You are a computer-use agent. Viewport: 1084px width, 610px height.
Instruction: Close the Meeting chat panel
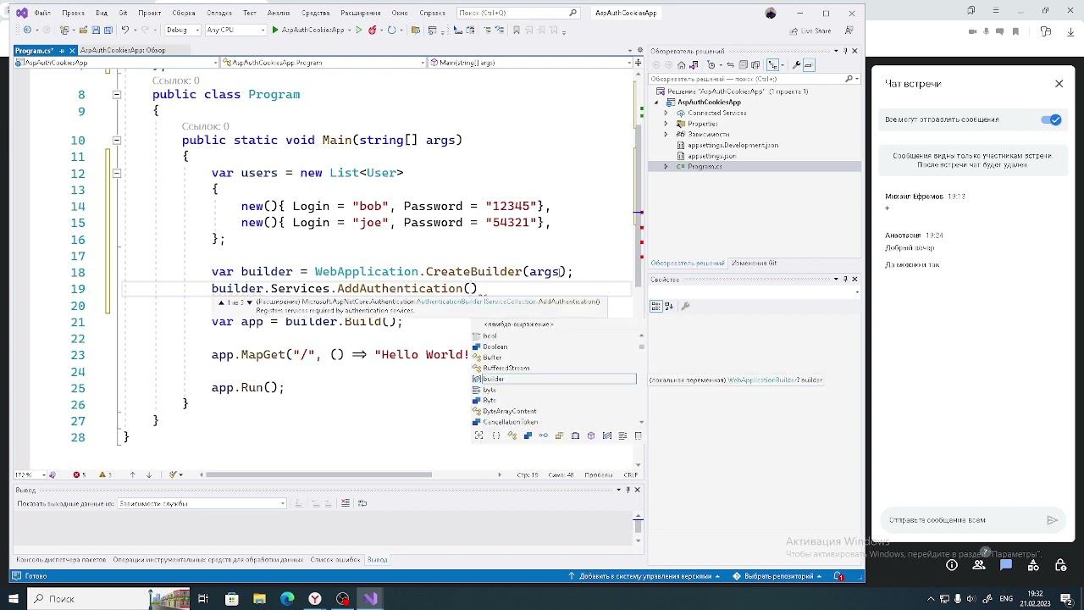[1059, 84]
